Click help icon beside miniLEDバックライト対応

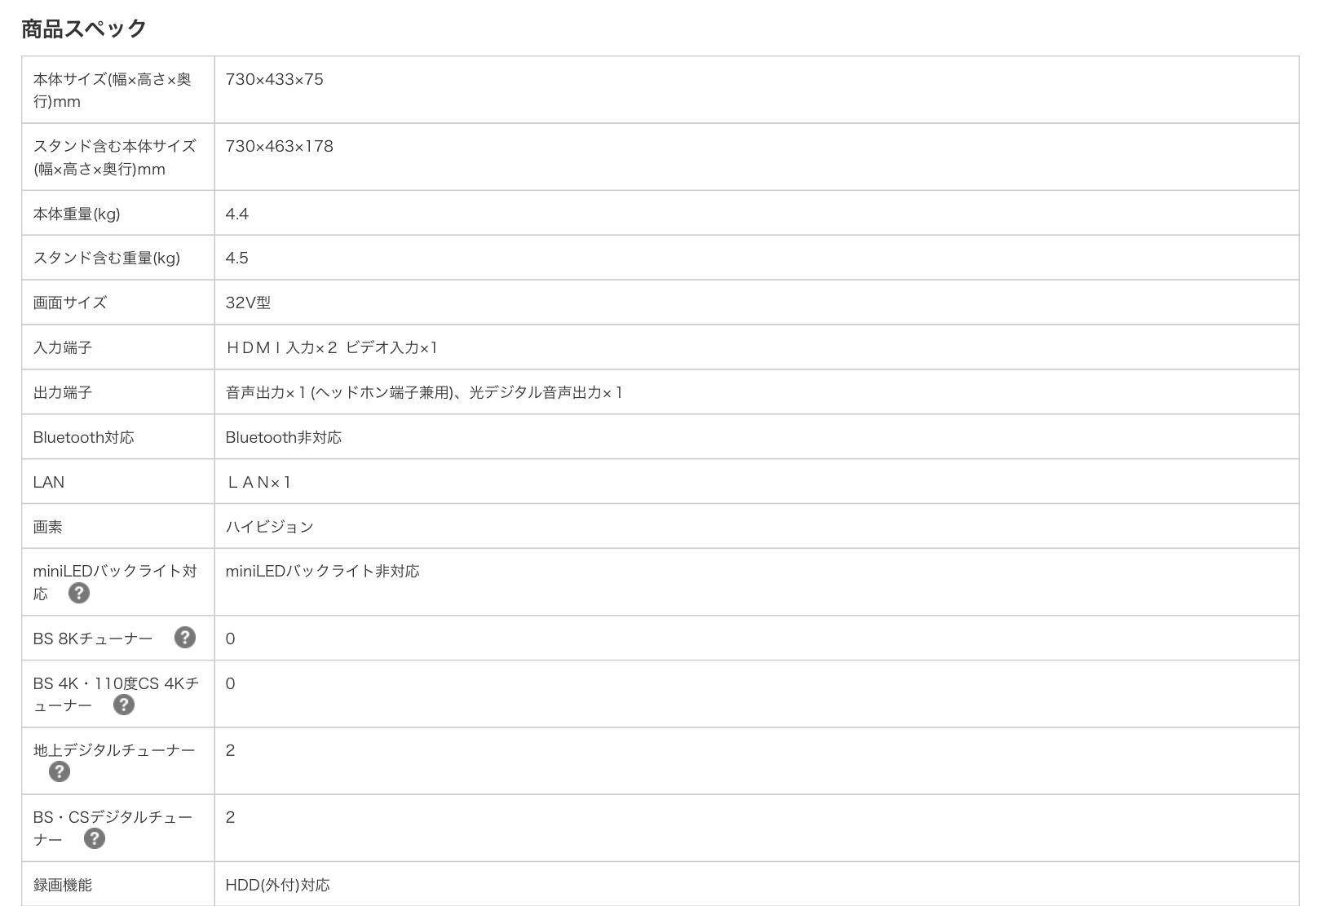(x=78, y=593)
